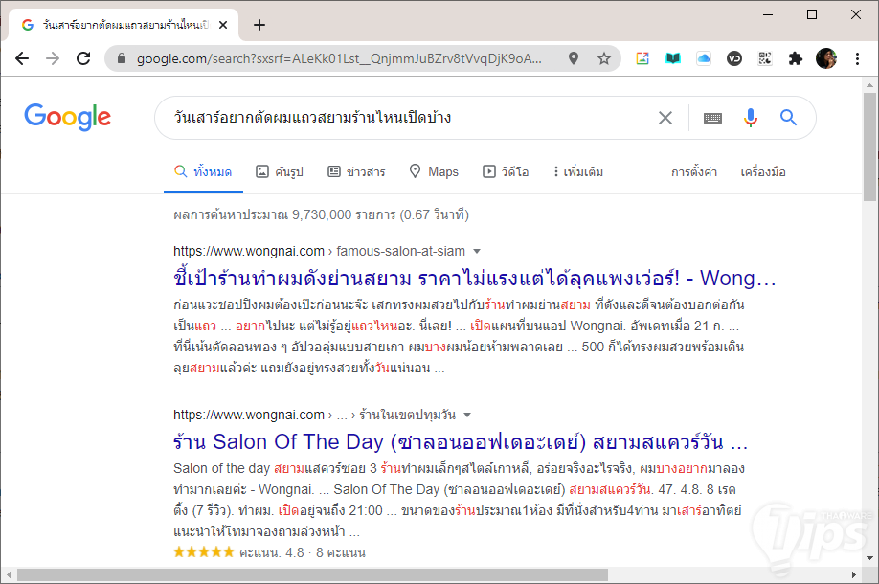879x584 pixels.
Task: Click the padlock site info icon
Action: (x=121, y=58)
